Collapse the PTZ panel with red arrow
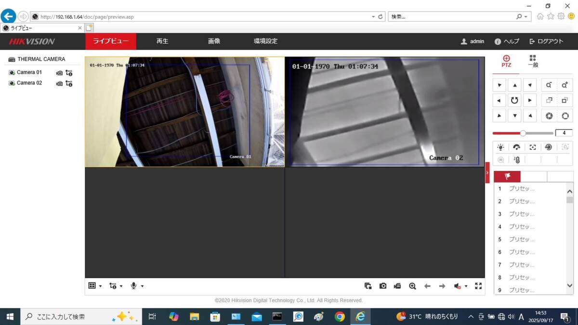This screenshot has height=325, width=578. coord(487,172)
